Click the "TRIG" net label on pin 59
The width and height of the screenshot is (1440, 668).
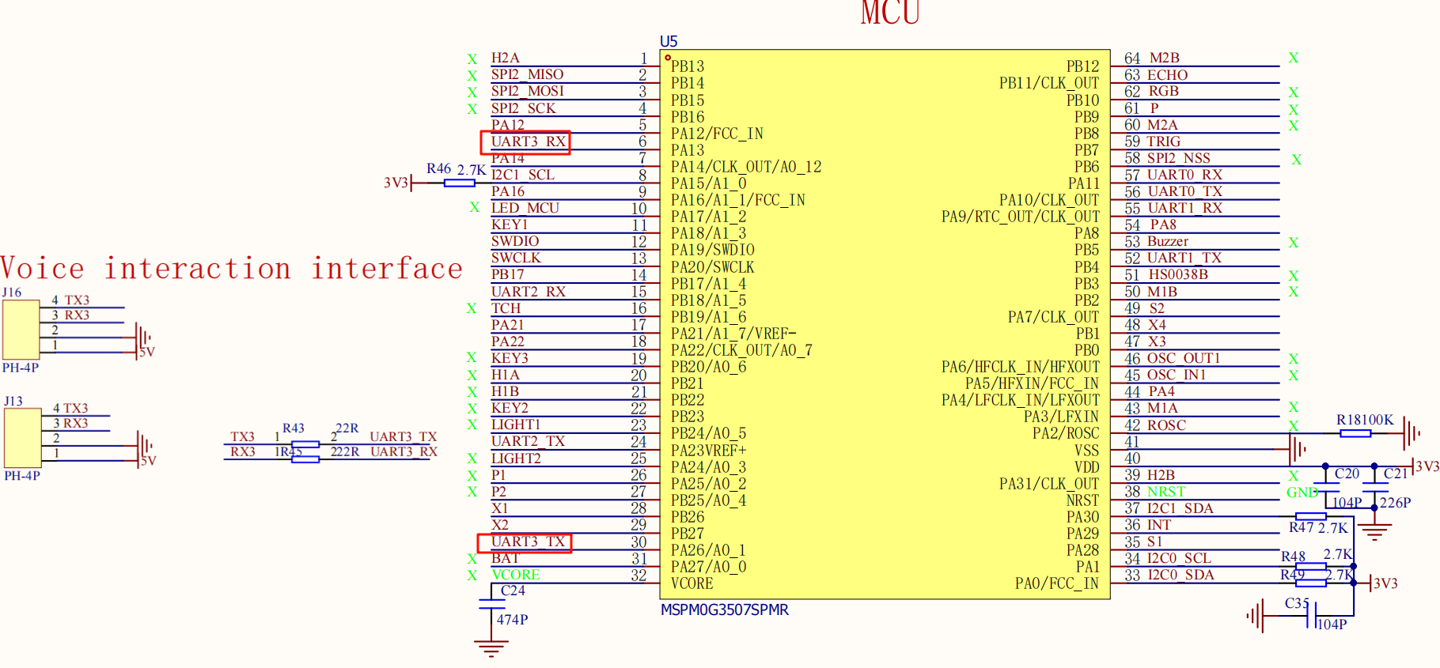[x=1163, y=141]
